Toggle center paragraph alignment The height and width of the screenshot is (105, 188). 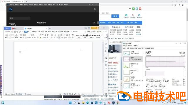click(54, 38)
